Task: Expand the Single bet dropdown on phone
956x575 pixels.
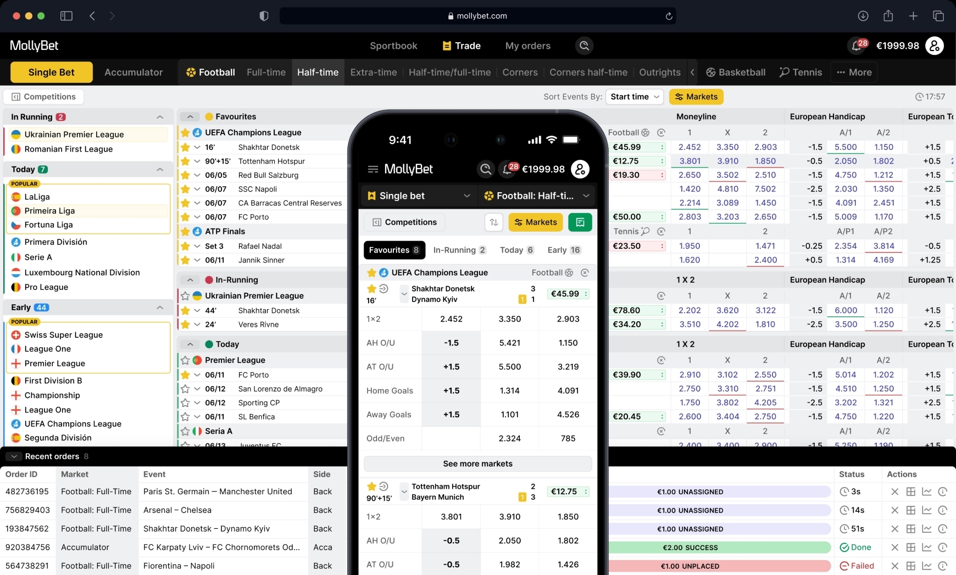Action: (419, 196)
